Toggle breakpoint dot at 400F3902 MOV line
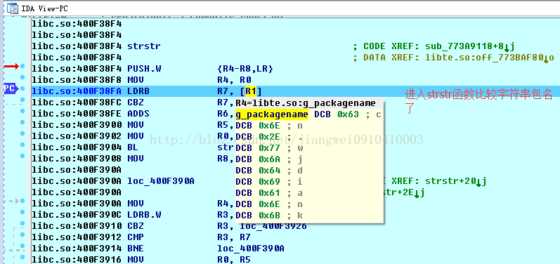This screenshot has height=264, width=560. [22, 133]
